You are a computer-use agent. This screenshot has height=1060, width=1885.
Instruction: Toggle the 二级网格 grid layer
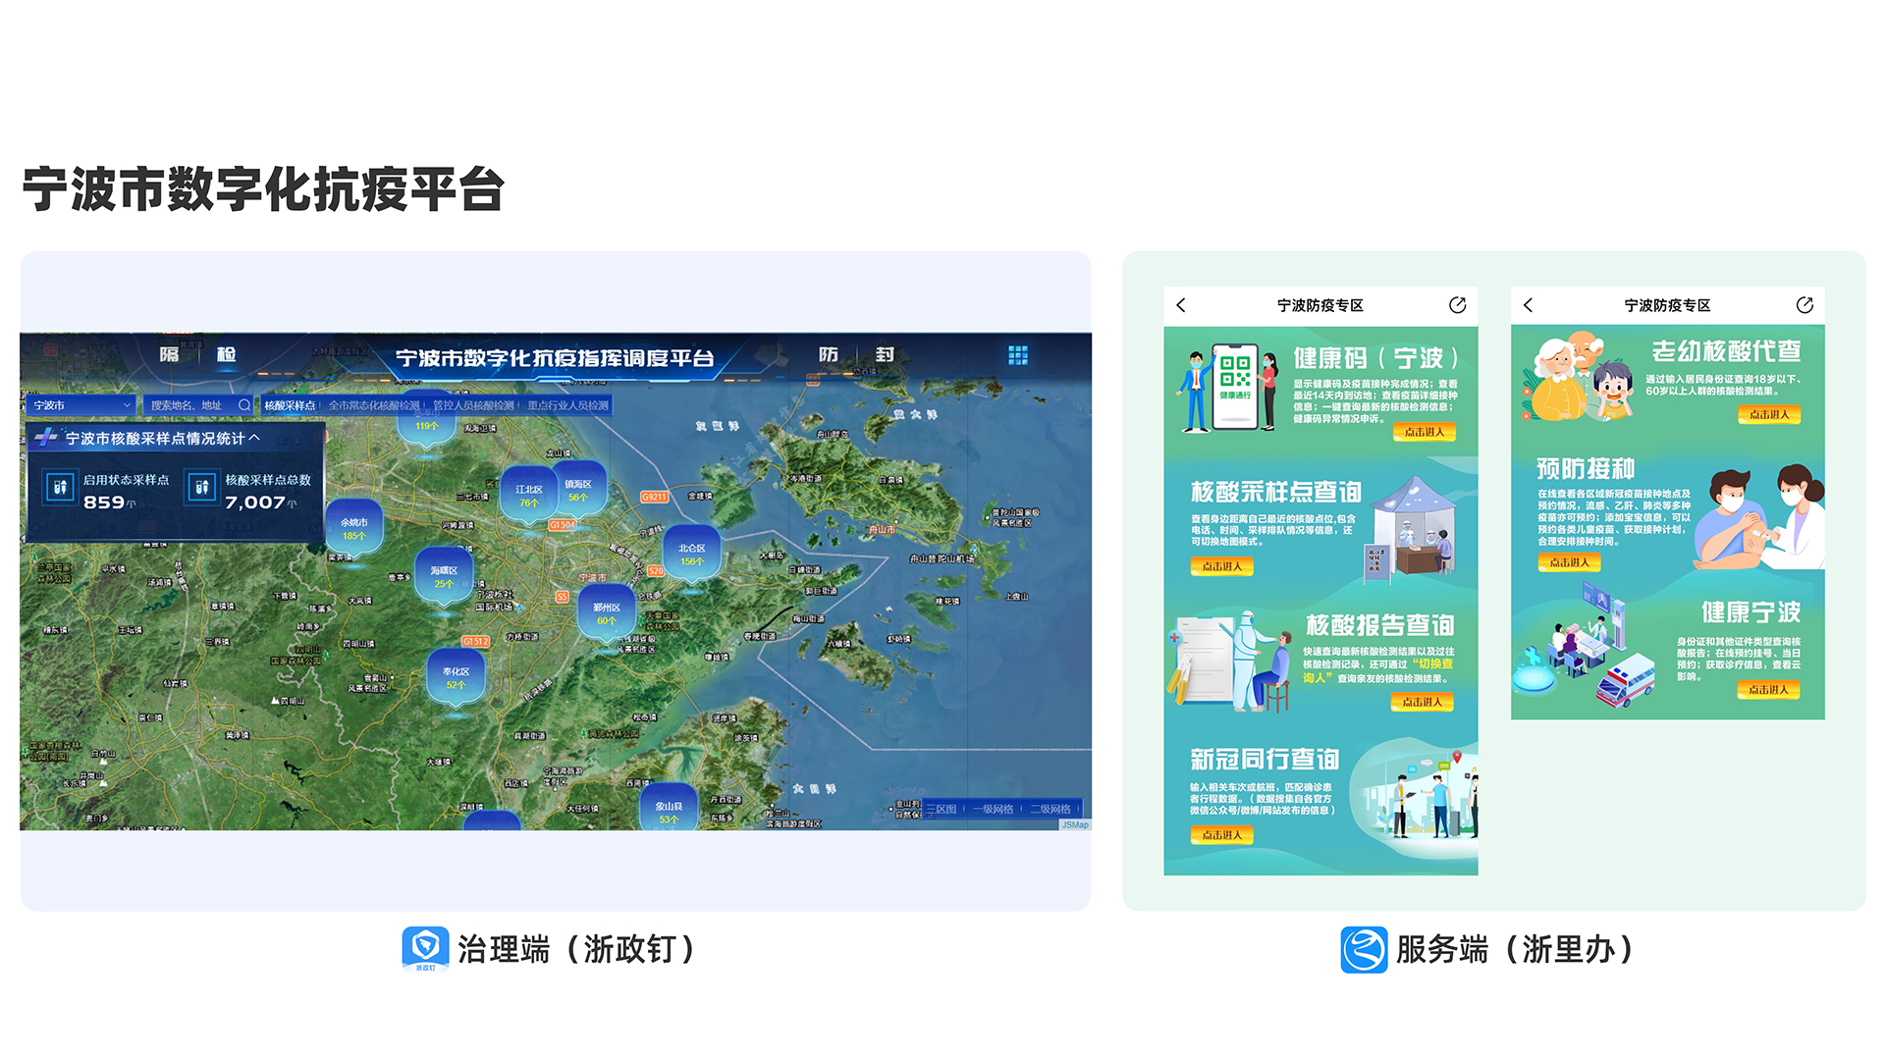point(1050,809)
